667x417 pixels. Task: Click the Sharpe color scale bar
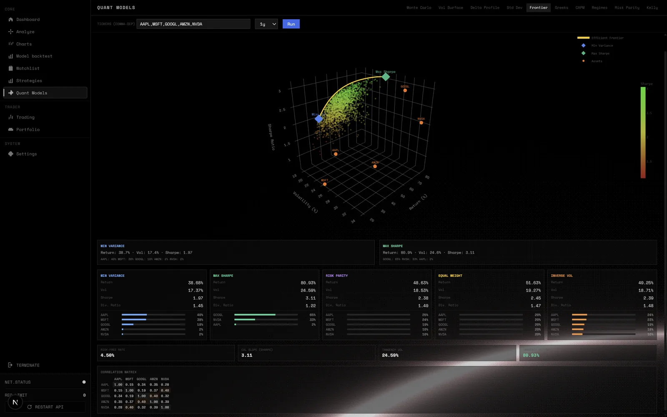point(643,133)
